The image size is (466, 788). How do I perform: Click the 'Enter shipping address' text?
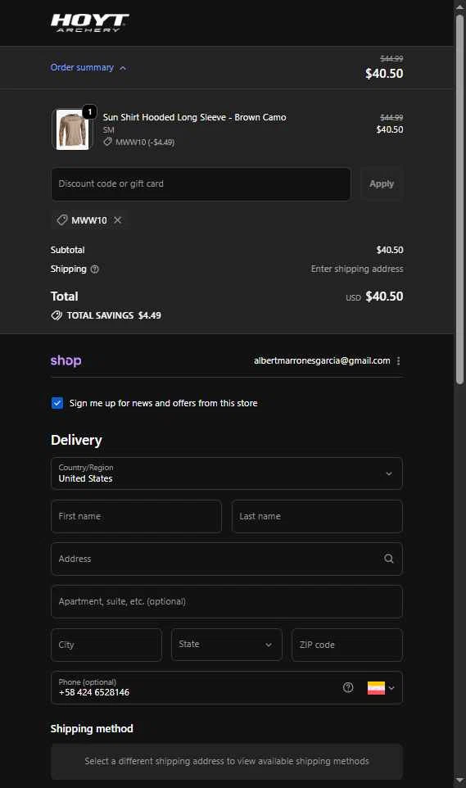[x=357, y=269]
